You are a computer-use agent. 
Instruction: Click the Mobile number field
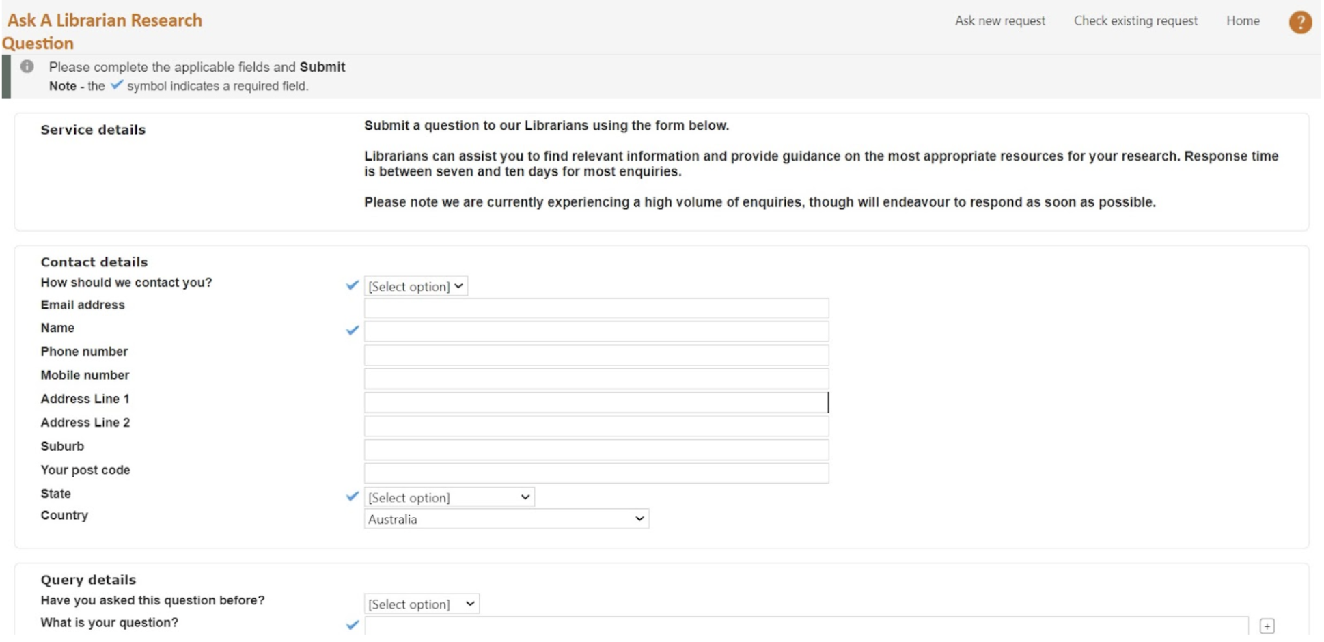(596, 378)
